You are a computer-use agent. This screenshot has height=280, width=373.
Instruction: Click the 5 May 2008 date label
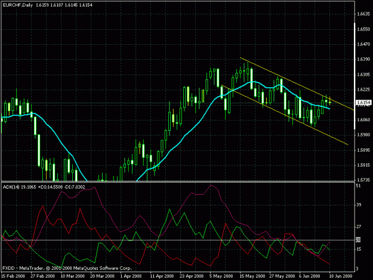coord(221,276)
